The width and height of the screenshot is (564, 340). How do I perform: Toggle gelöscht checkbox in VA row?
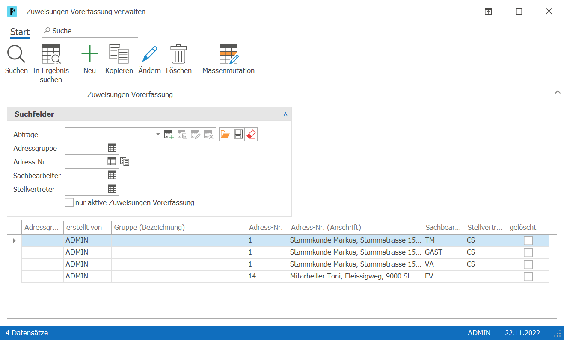pos(528,264)
